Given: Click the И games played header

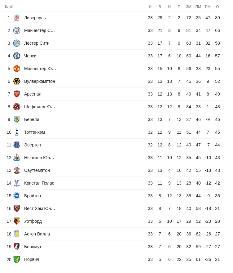Looking at the screenshot, I should (150, 7).
